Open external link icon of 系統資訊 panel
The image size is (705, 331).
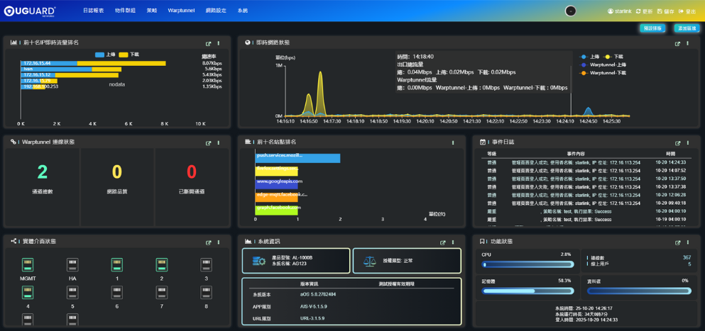point(443,242)
